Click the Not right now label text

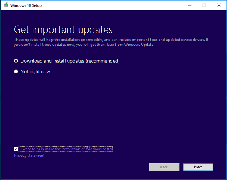[35, 72]
